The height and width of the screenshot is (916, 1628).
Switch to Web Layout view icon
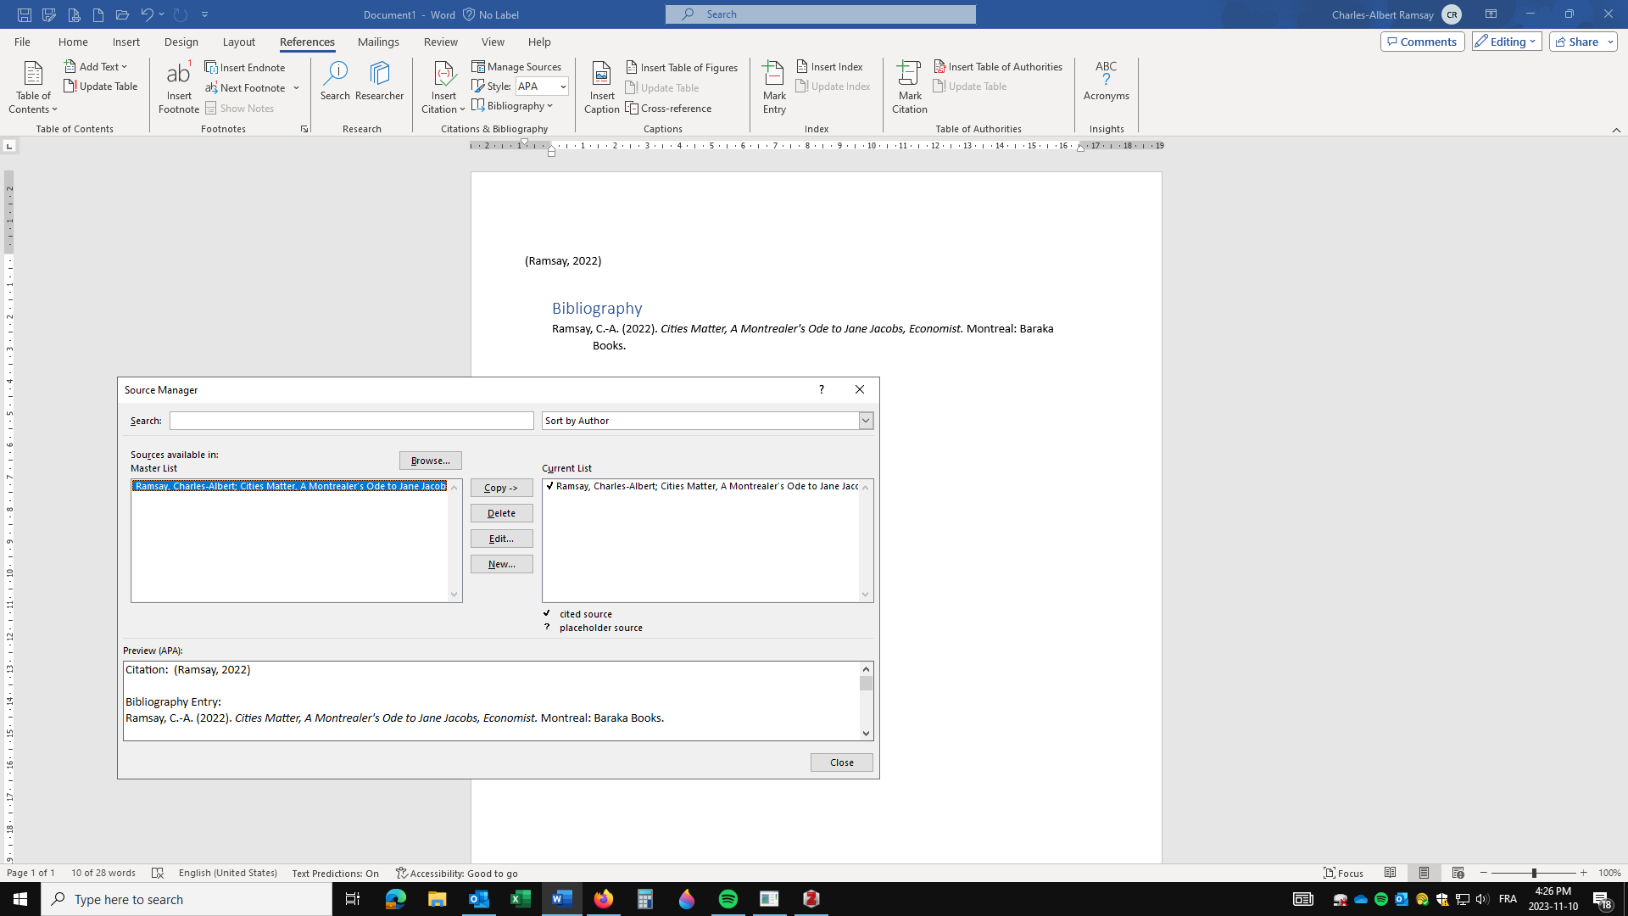1458,873
